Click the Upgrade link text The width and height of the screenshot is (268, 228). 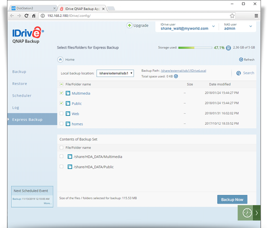tap(141, 26)
